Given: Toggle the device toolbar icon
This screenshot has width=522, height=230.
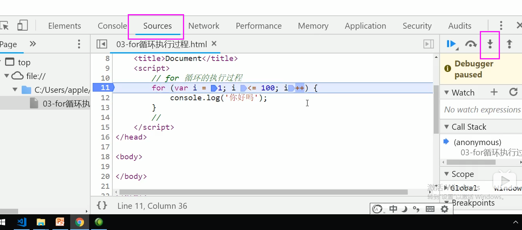Looking at the screenshot, I should point(22,26).
